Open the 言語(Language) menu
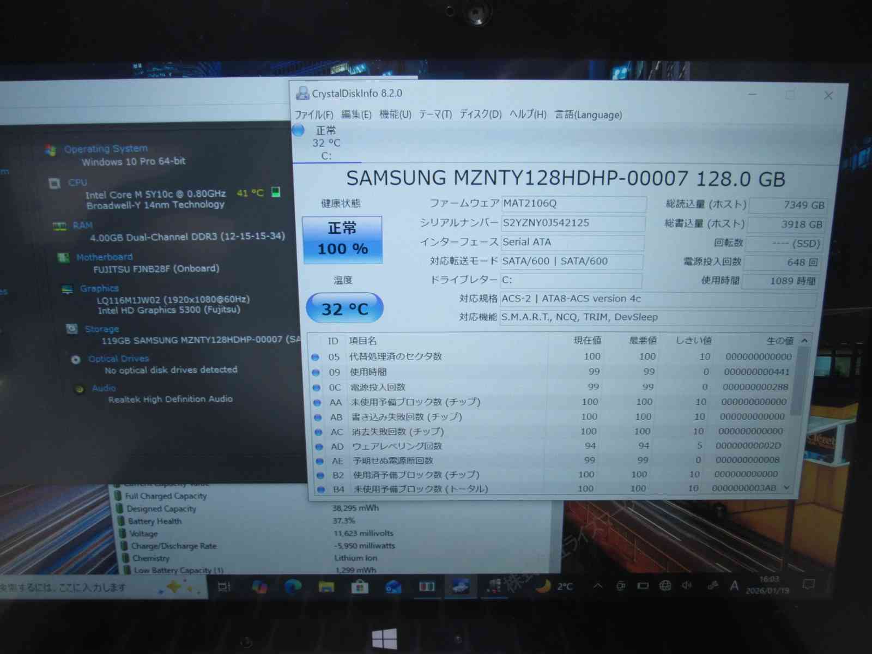The image size is (872, 654). tap(588, 115)
